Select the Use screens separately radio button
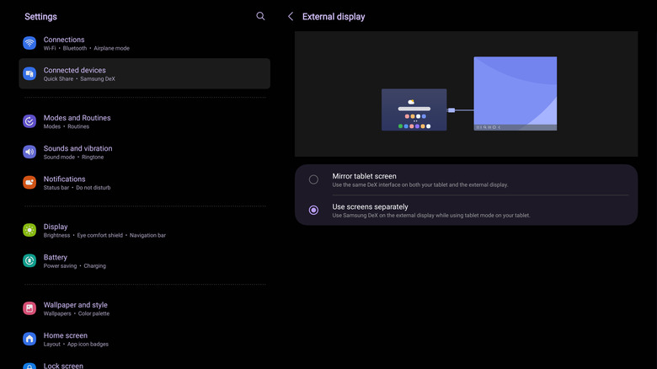This screenshot has height=369, width=657. 313,210
